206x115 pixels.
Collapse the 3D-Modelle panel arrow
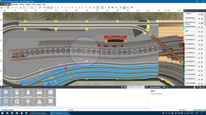[2, 87]
